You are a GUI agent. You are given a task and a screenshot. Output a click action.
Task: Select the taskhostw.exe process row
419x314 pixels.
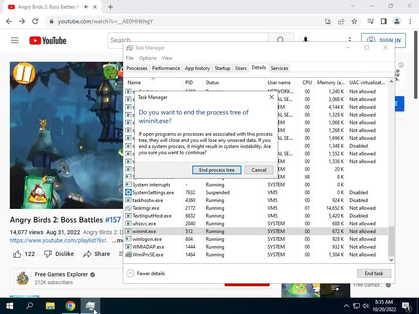[x=256, y=200]
